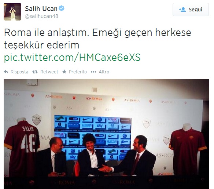The width and height of the screenshot is (214, 189).
Task: Click the Risposta text label
Action: (19, 72)
